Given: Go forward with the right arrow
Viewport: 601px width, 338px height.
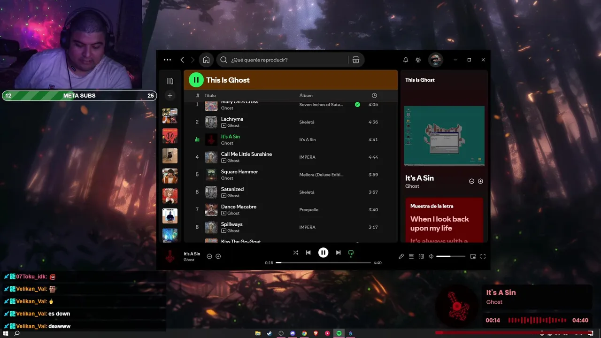Looking at the screenshot, I should 193,60.
